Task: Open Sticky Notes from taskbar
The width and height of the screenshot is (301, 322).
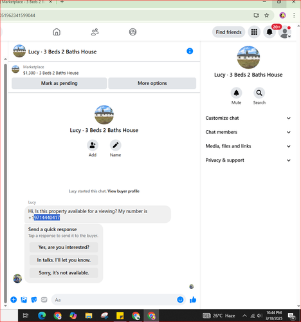Action: click(x=120, y=316)
